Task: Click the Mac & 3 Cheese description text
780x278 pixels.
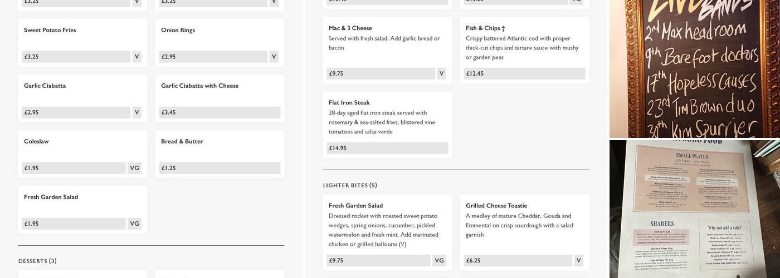Action: (x=384, y=43)
